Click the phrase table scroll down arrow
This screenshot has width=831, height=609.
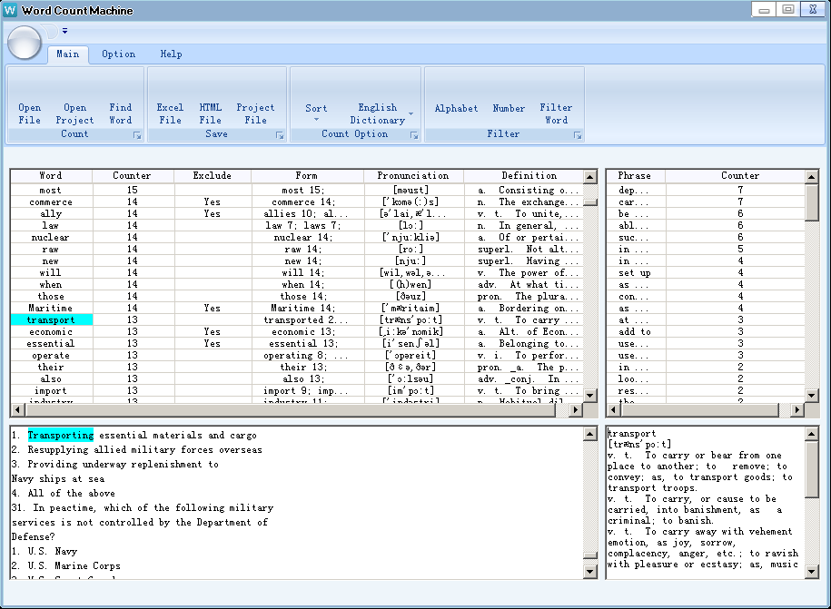(811, 395)
